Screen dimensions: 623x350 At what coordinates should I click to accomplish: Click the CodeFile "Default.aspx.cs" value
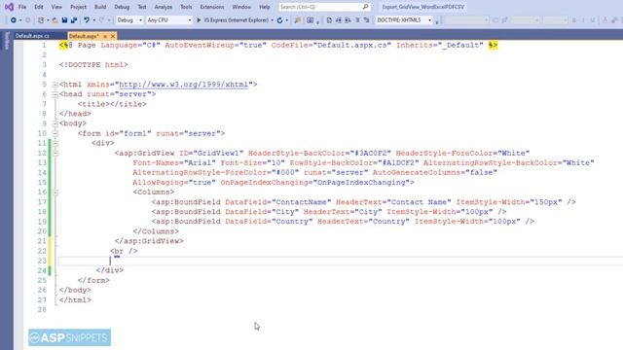(x=352, y=46)
